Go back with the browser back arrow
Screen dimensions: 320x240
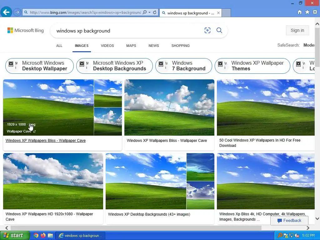pos(6,12)
